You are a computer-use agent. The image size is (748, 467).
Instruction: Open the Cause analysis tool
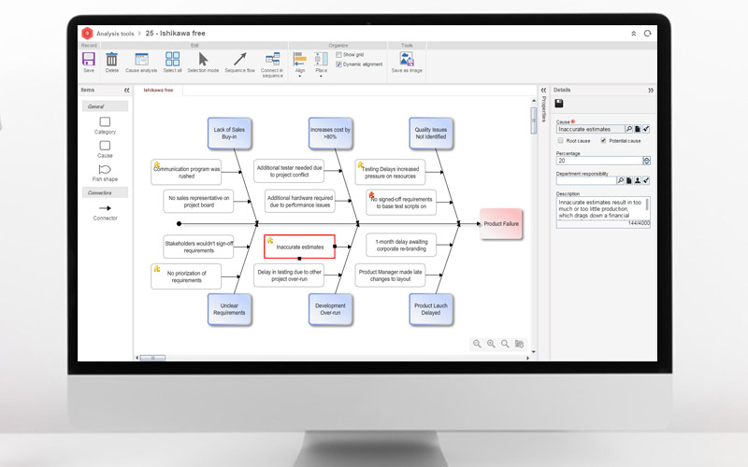[x=141, y=60]
